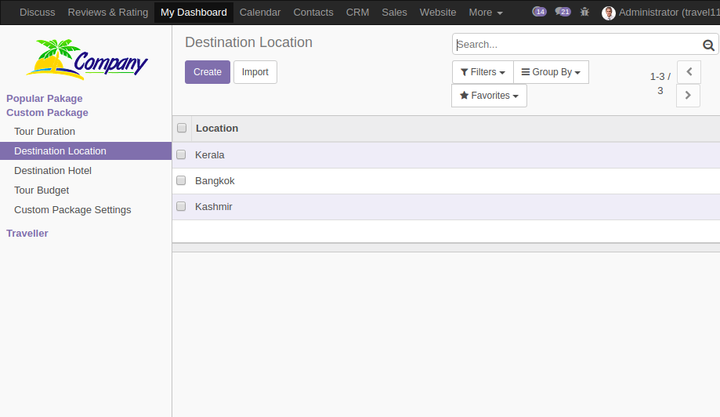Open the More menu in top bar
The height and width of the screenshot is (417, 720).
click(x=486, y=13)
